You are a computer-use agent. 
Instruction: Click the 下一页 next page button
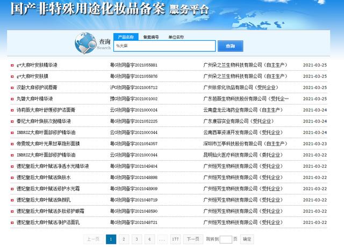[193, 239]
